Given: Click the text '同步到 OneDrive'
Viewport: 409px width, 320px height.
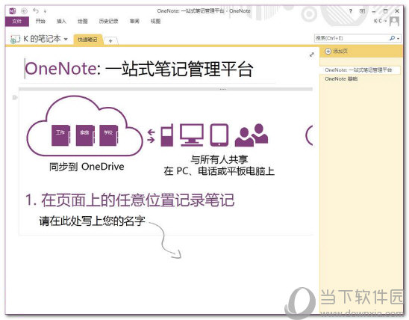Looking at the screenshot, I should coord(87,167).
